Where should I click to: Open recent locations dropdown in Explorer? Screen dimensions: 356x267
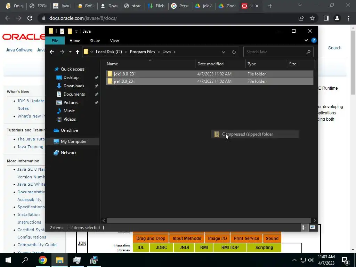[x=70, y=52]
